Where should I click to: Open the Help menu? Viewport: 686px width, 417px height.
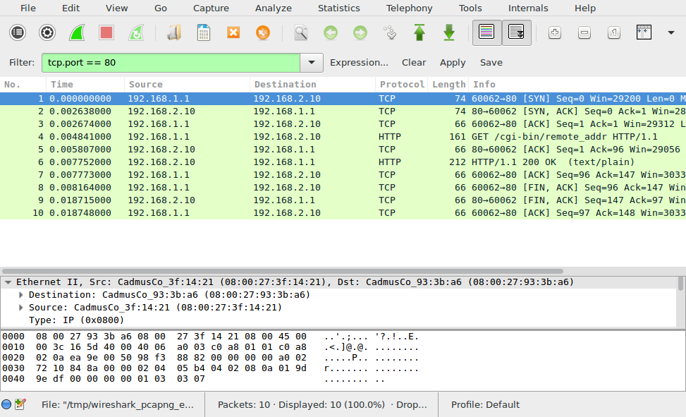click(585, 8)
